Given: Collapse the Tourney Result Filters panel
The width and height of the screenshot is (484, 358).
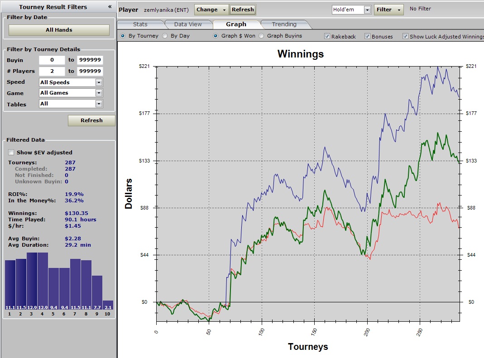Looking at the screenshot, I should click(x=110, y=6).
